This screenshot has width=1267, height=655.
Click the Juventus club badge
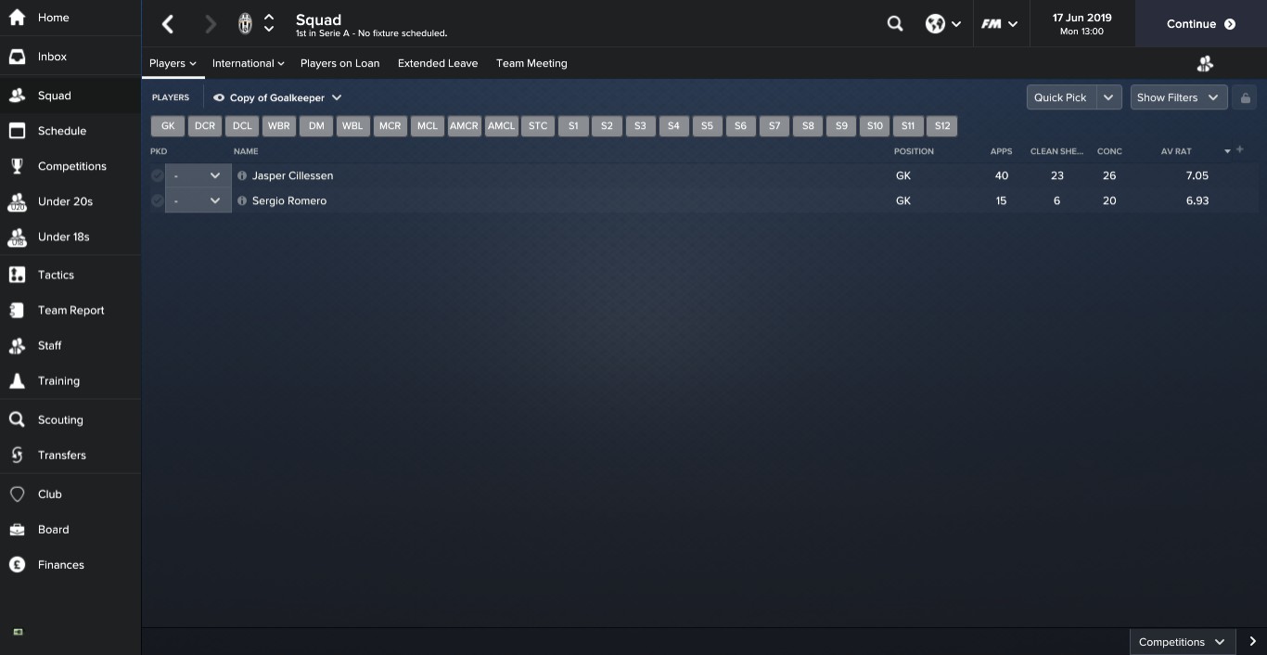245,24
